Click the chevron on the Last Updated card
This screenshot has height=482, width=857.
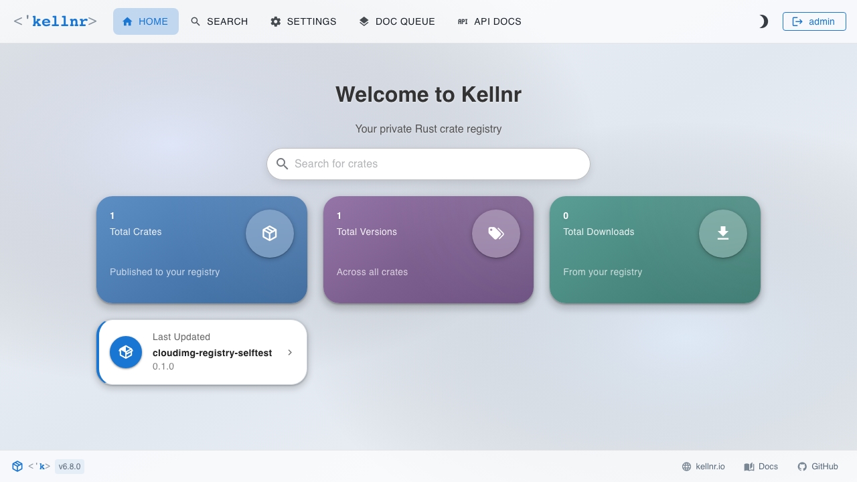(x=290, y=352)
